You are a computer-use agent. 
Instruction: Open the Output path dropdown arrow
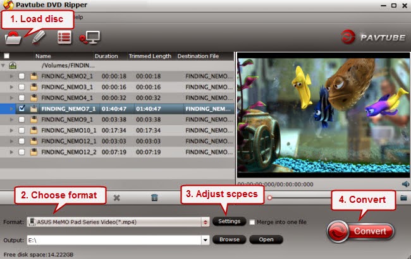205,240
